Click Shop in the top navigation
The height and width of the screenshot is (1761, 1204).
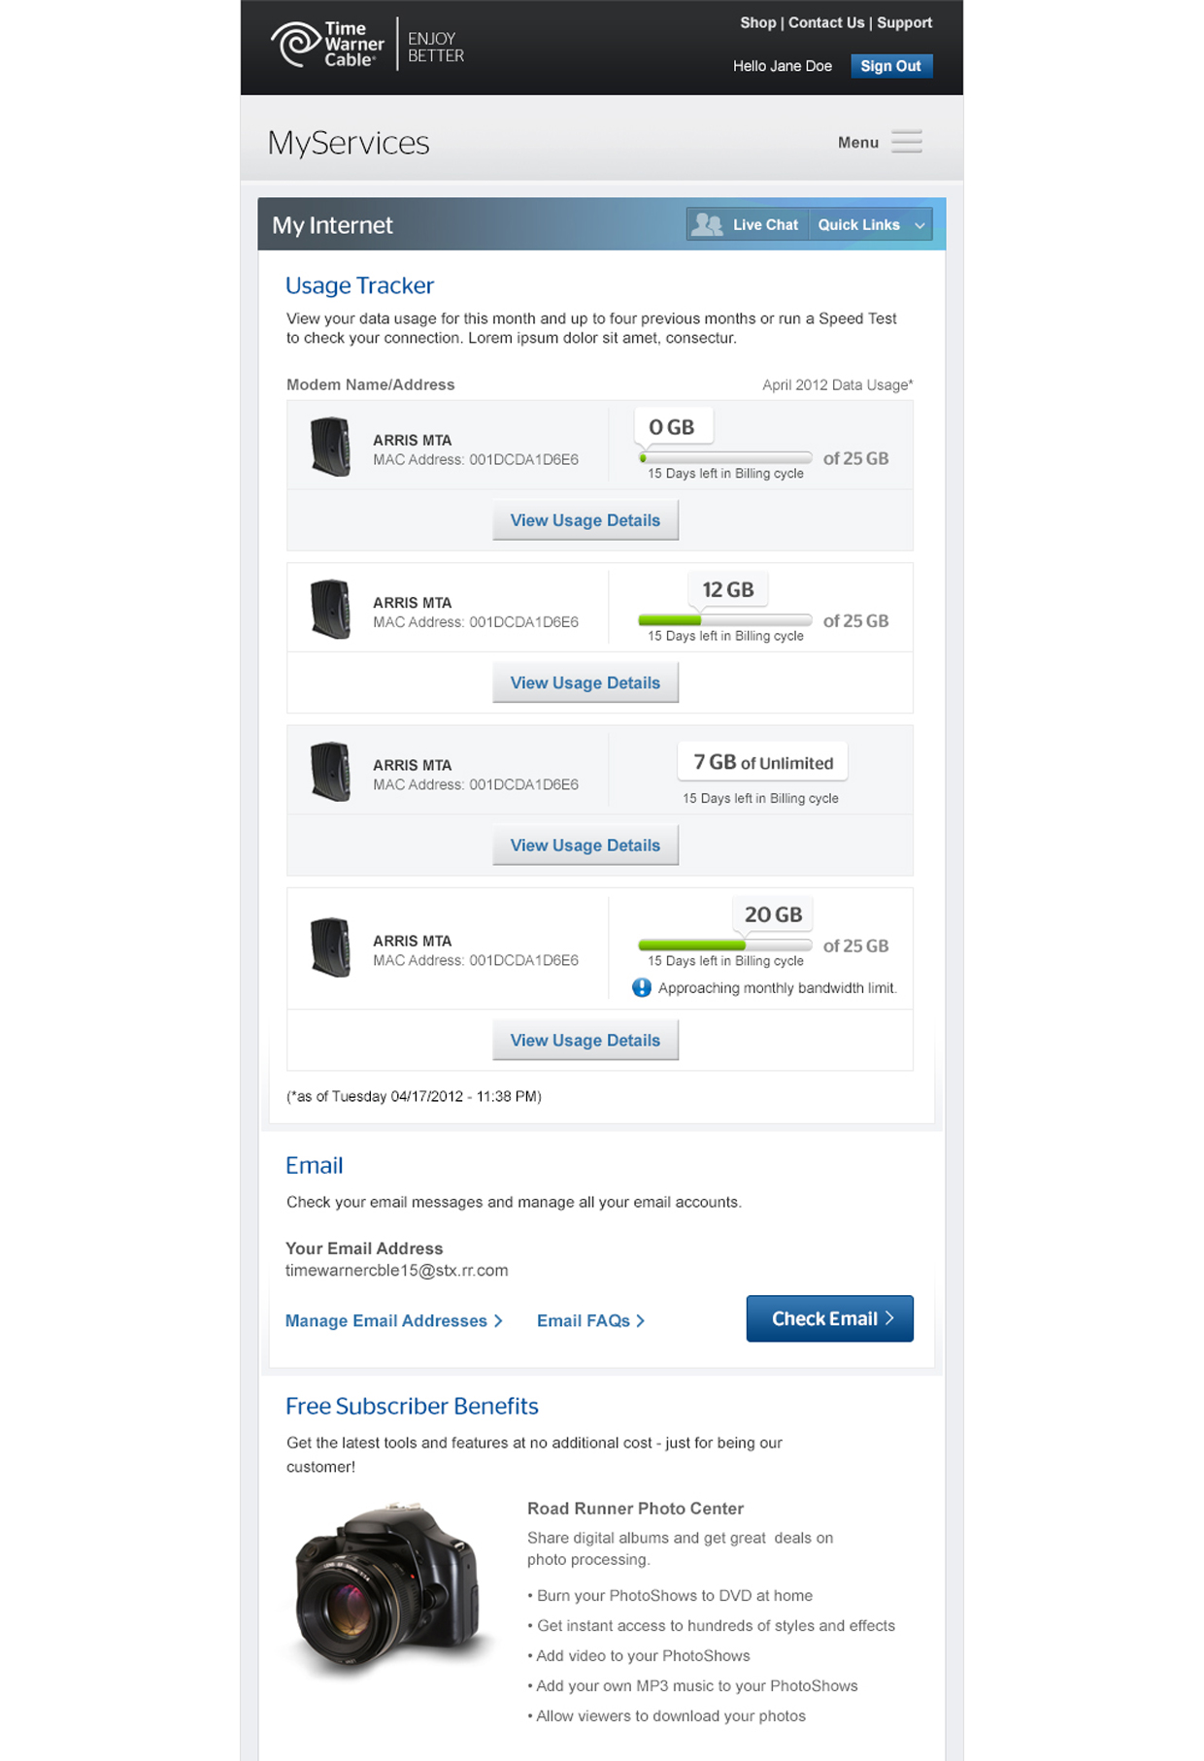[757, 22]
